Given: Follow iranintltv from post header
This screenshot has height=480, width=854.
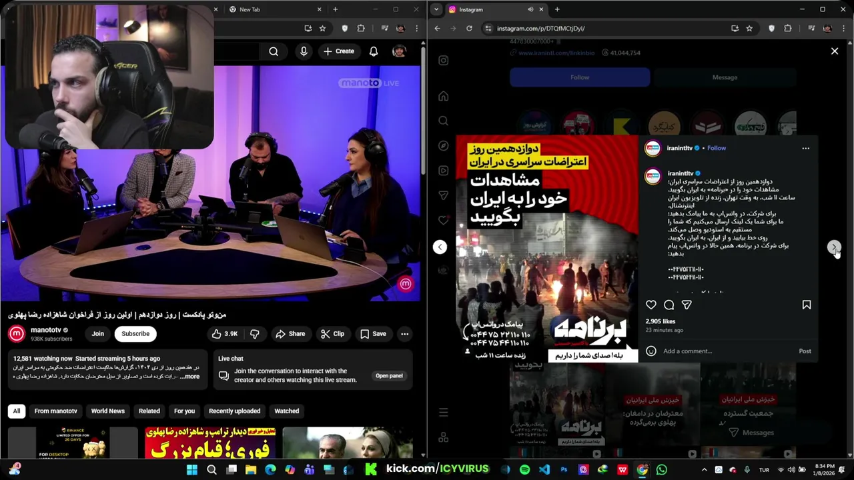Looking at the screenshot, I should tap(717, 148).
